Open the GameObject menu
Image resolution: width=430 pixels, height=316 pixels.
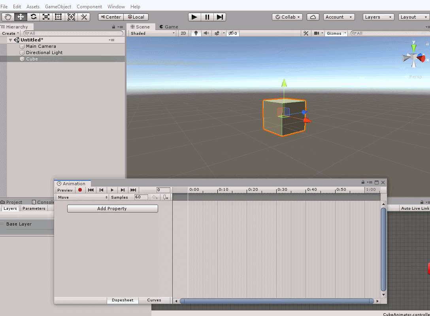(58, 6)
